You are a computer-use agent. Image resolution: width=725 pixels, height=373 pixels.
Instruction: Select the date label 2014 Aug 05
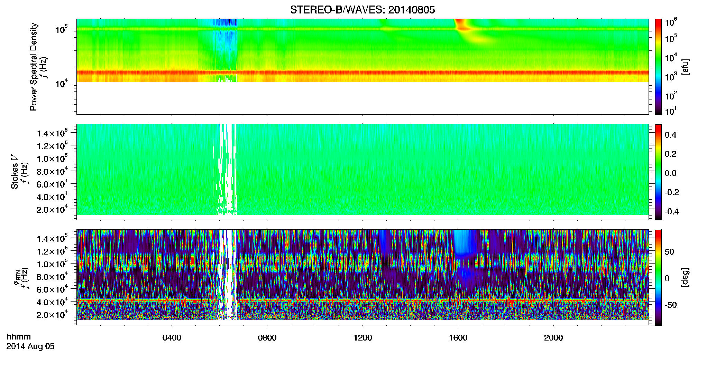30,346
